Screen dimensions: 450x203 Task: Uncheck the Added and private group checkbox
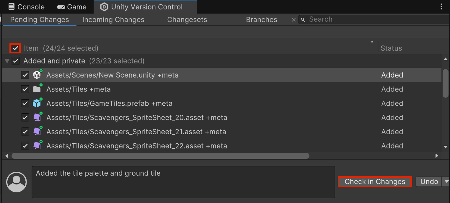[16, 61]
